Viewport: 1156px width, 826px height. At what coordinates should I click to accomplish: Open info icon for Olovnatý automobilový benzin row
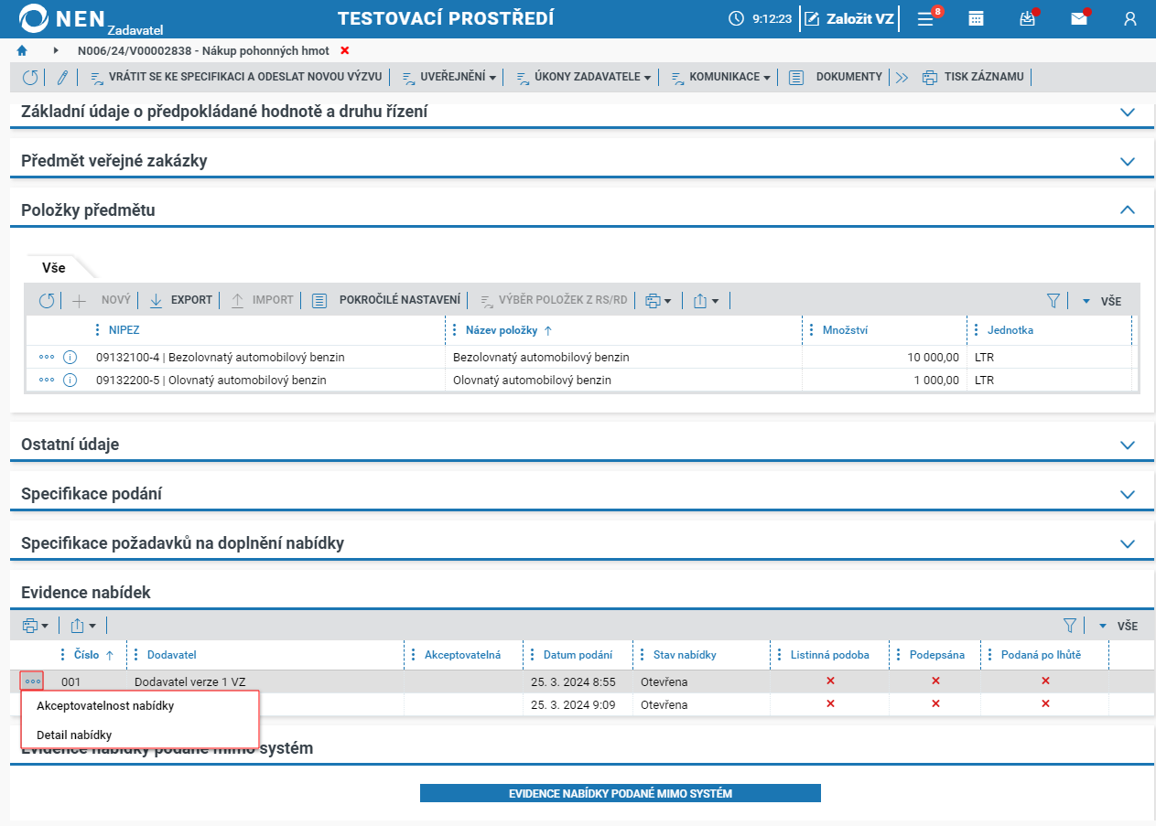coord(70,380)
